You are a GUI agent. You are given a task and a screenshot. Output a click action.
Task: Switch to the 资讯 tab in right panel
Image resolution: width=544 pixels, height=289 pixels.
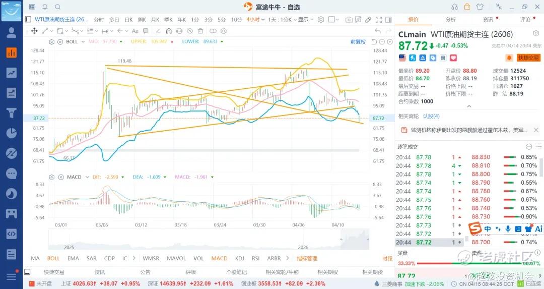coord(488,20)
